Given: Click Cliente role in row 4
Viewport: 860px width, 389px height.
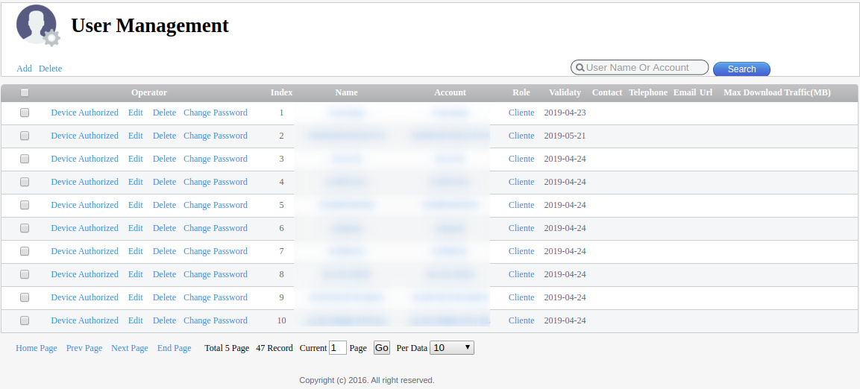Looking at the screenshot, I should coord(521,183).
